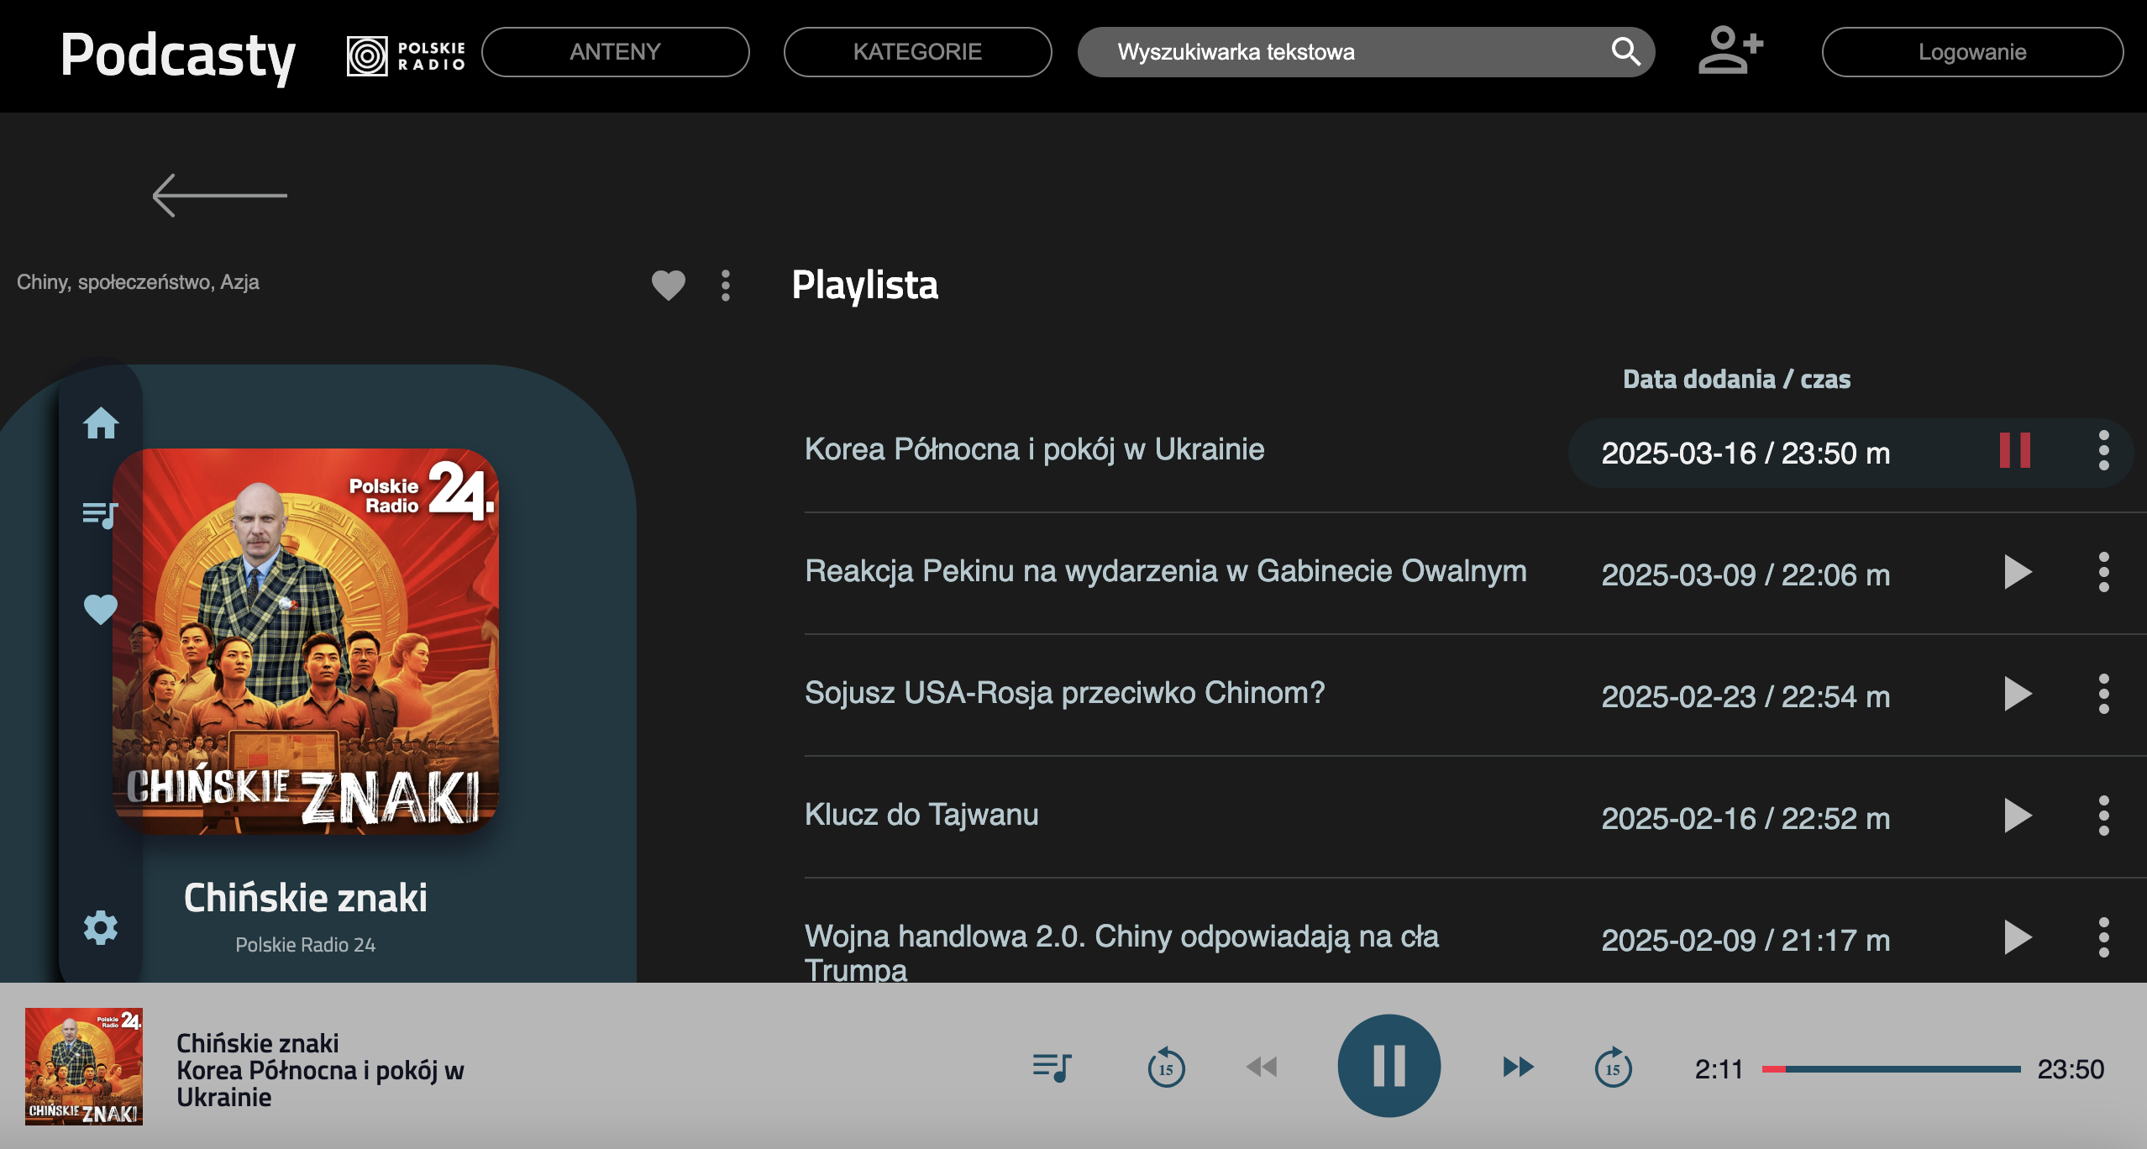Image resolution: width=2147 pixels, height=1149 pixels.
Task: Rewind 15 seconds in player
Action: click(1166, 1068)
